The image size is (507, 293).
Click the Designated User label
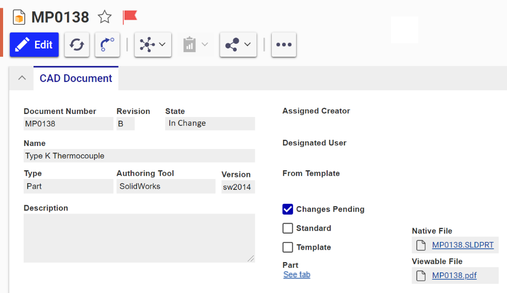pyautogui.click(x=314, y=143)
